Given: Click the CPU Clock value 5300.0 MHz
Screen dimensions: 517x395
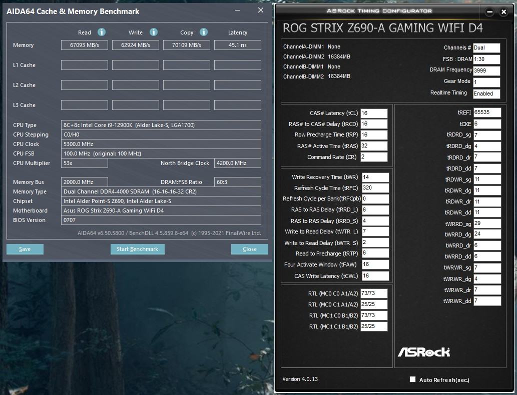Looking at the screenshot, I should tap(161, 144).
